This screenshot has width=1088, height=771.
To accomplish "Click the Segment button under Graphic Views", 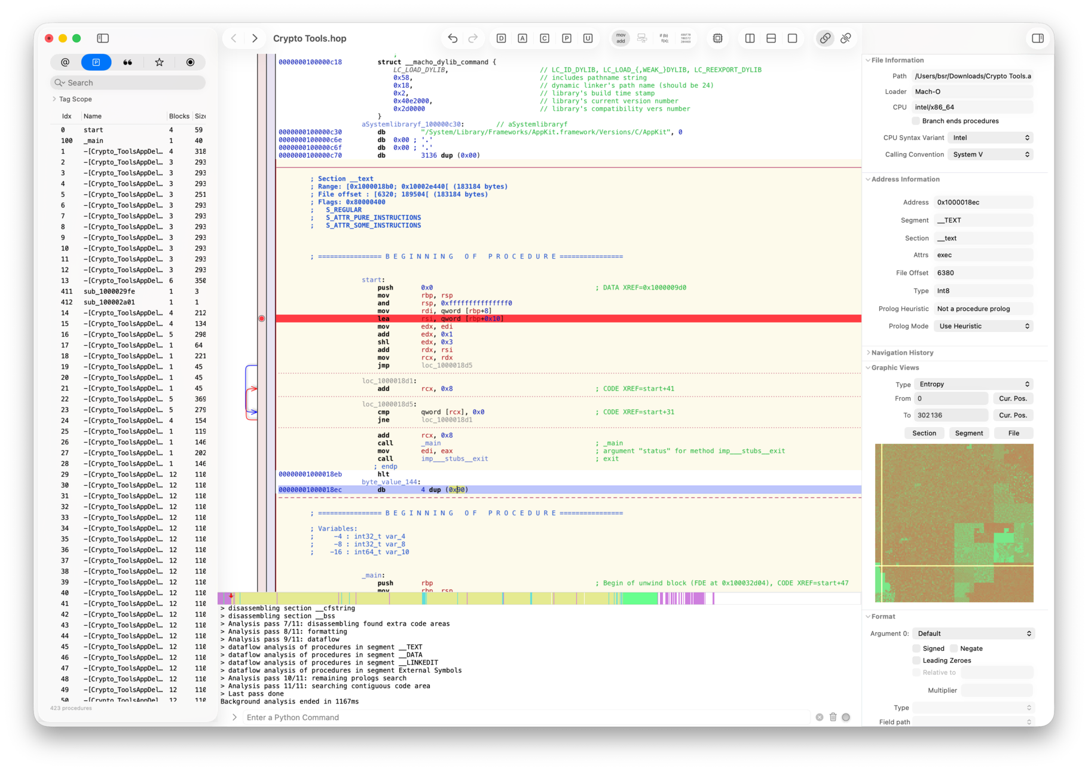I will click(x=968, y=433).
